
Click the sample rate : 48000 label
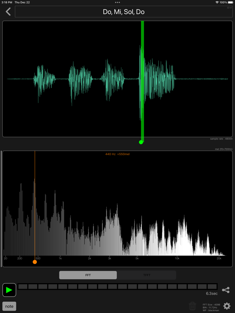point(221,139)
